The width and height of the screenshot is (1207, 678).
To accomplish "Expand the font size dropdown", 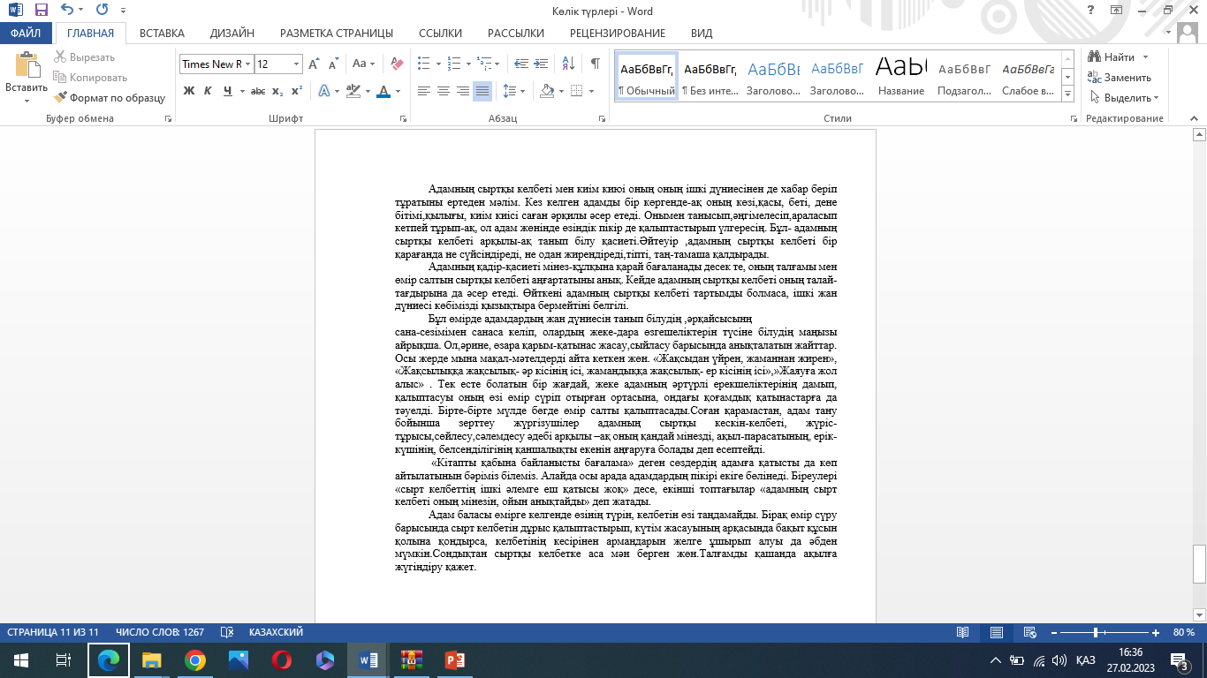I will click(x=295, y=64).
